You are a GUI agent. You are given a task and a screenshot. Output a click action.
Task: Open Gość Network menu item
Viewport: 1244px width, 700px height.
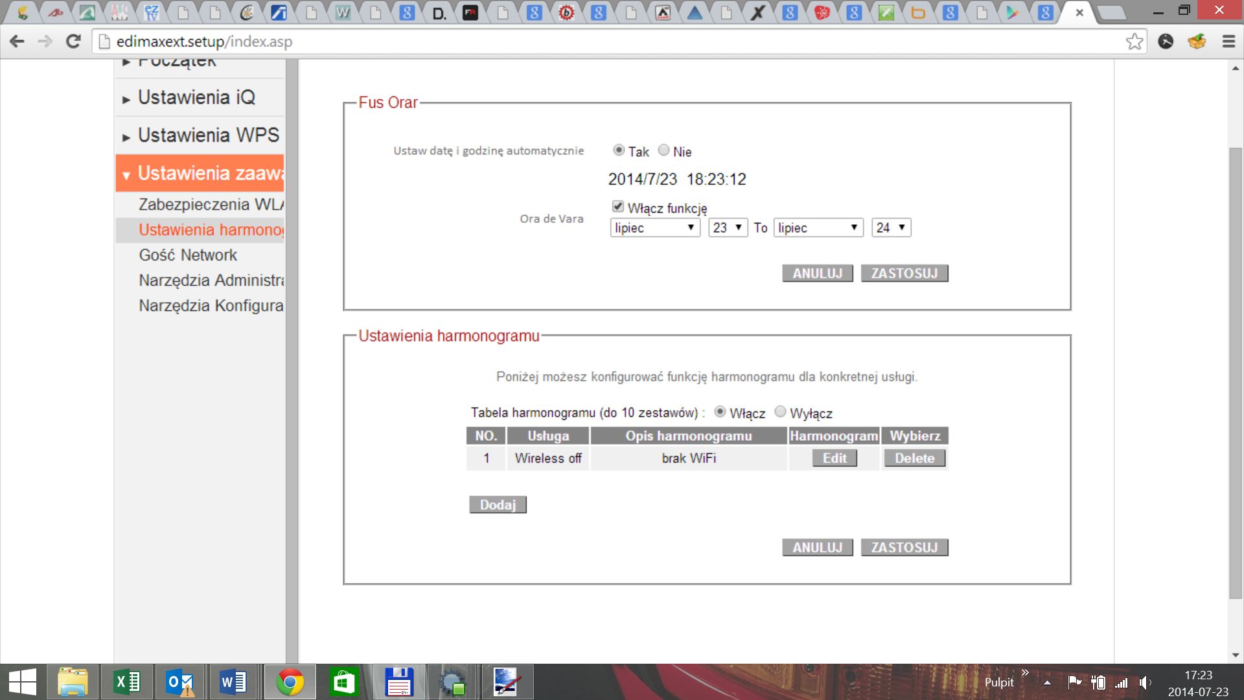[188, 255]
